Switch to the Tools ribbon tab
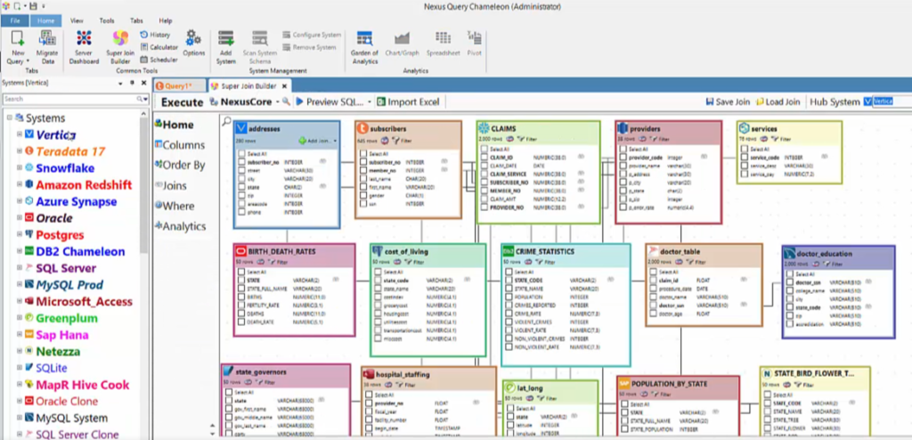The width and height of the screenshot is (912, 440). 107,20
